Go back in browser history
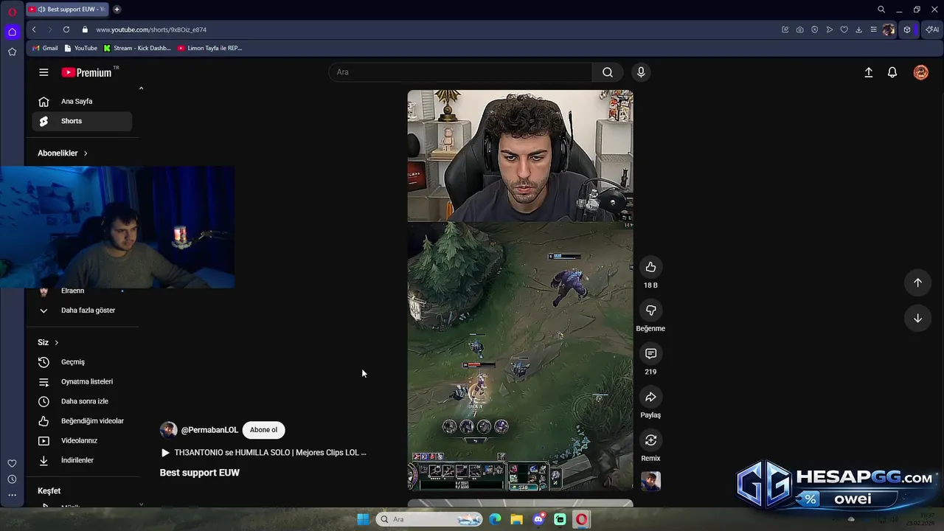The height and width of the screenshot is (531, 944). tap(34, 29)
